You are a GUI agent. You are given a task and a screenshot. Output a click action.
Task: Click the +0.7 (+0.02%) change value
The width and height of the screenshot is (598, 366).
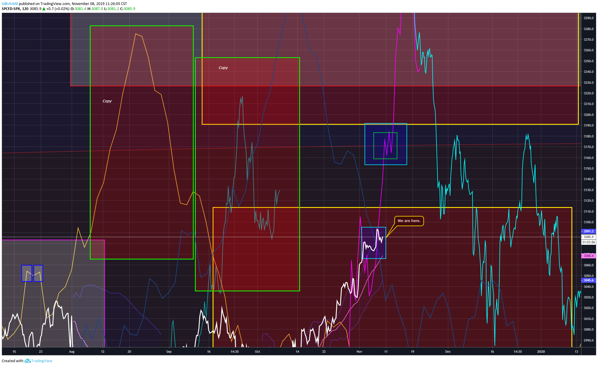58,9
